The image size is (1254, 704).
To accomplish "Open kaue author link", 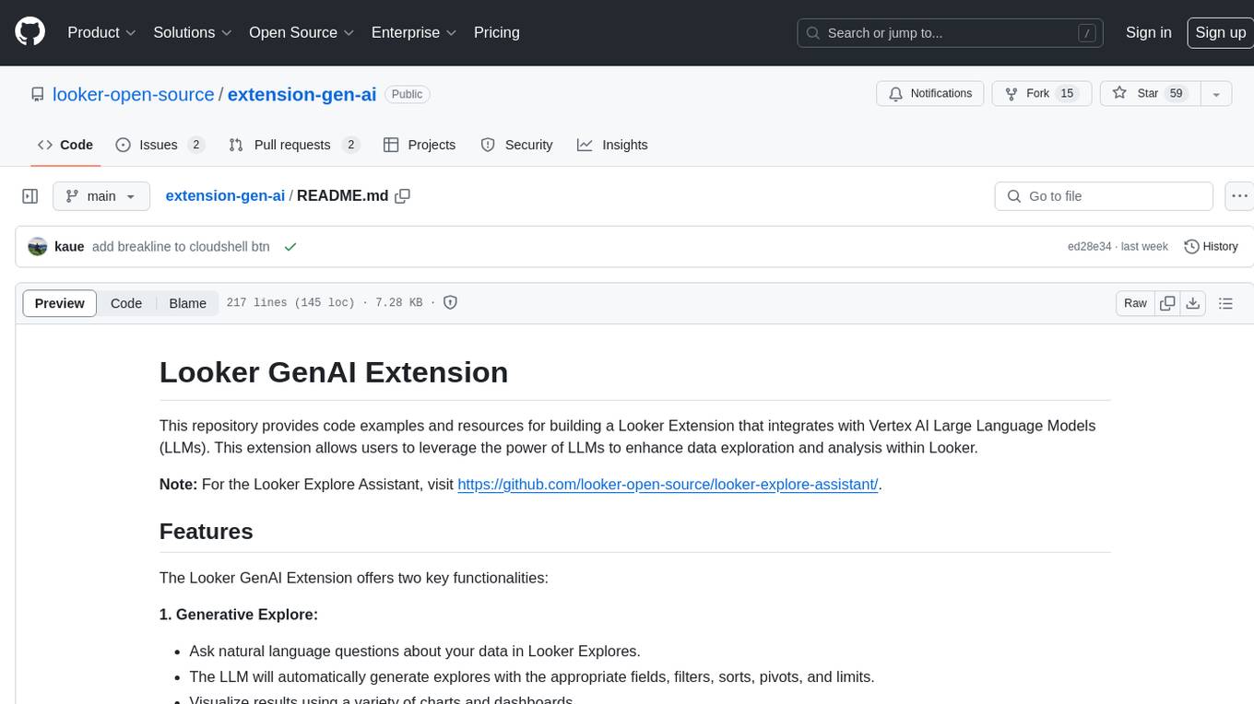I will (69, 247).
